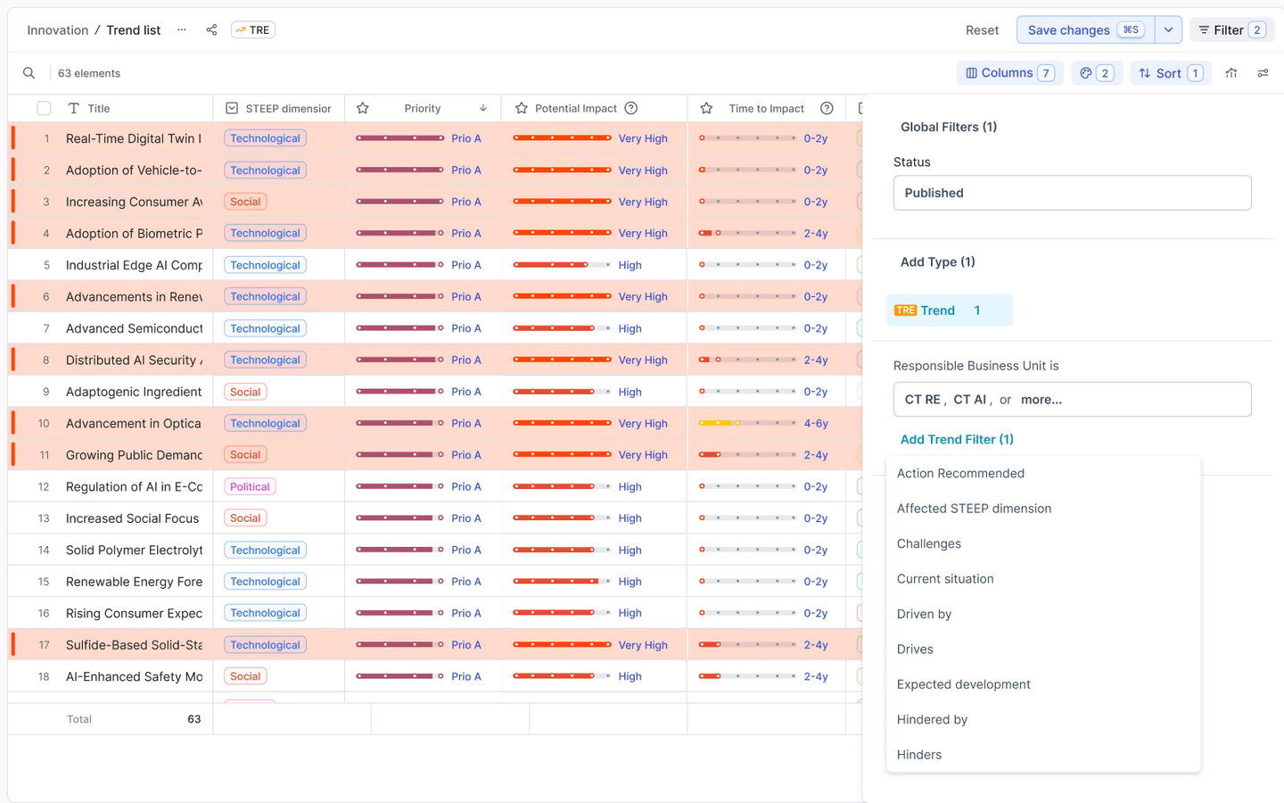The image size is (1284, 803).
Task: Click the help icon beside Potential Impact
Action: click(631, 109)
